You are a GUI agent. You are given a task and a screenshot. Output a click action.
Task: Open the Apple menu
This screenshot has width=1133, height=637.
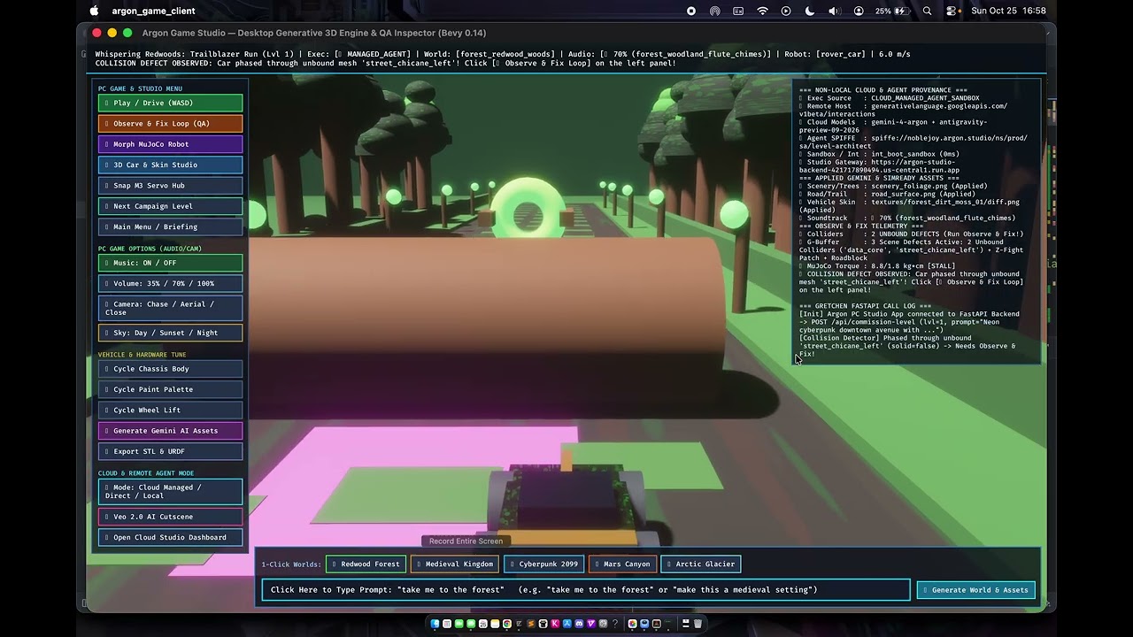pos(94,11)
